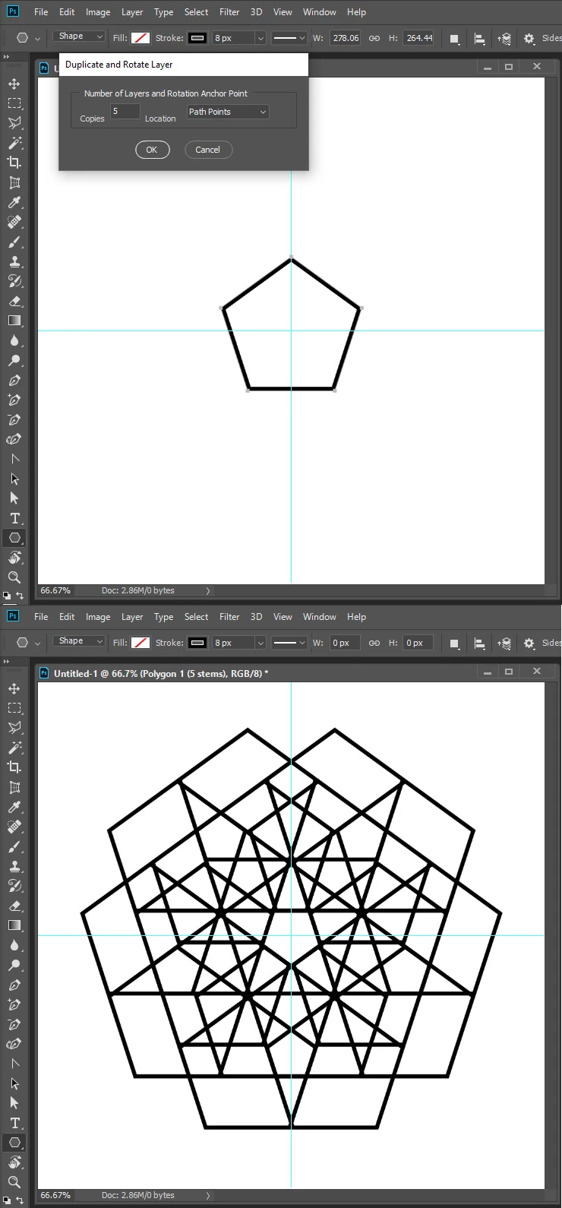Click the Untitled-1 document title in bottom window
Image resolution: width=562 pixels, height=1208 pixels.
160,673
